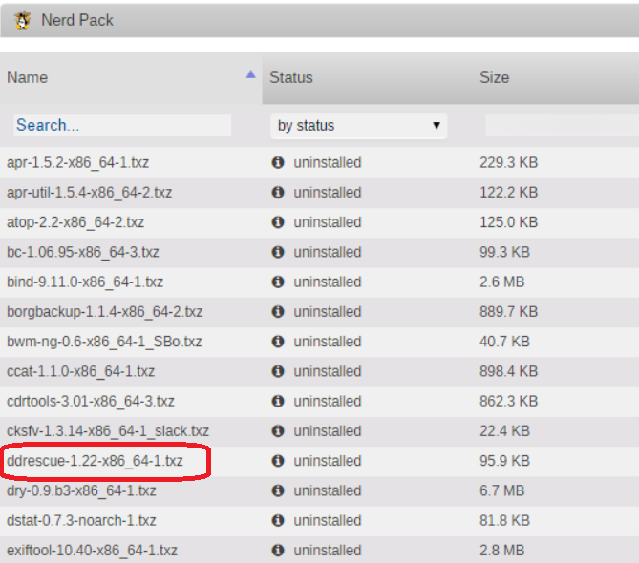Click uninstalled status of ddrescue package

(328, 461)
